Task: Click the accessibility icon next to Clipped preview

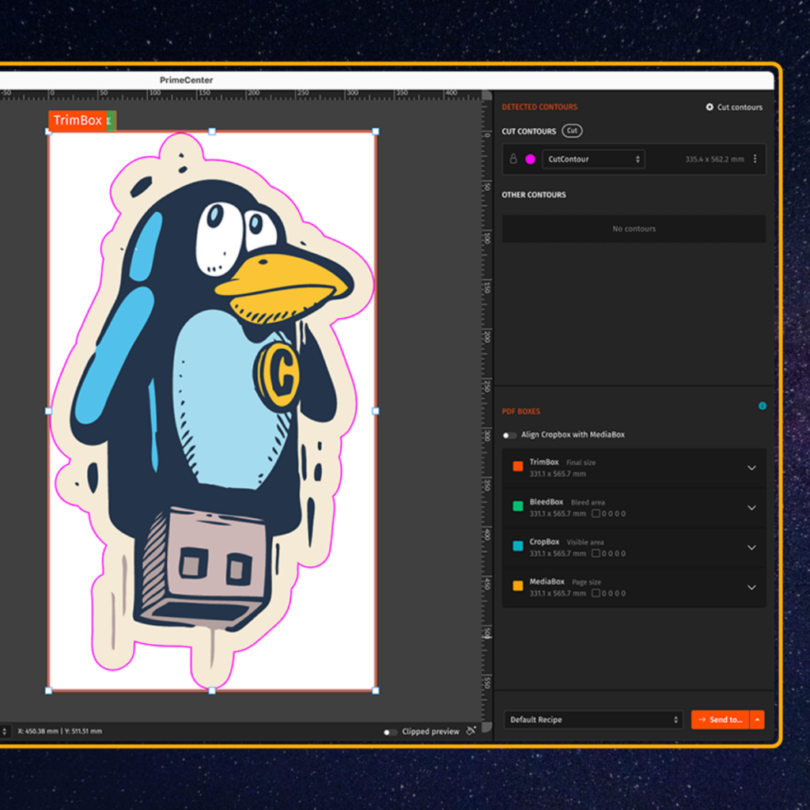Action: pos(471,731)
